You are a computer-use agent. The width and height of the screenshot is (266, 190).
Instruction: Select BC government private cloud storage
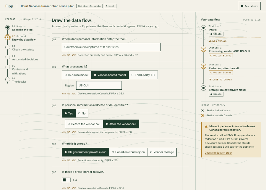85,152
